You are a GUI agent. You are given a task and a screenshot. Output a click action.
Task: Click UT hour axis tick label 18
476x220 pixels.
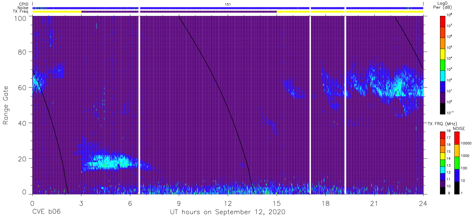coord(326,203)
